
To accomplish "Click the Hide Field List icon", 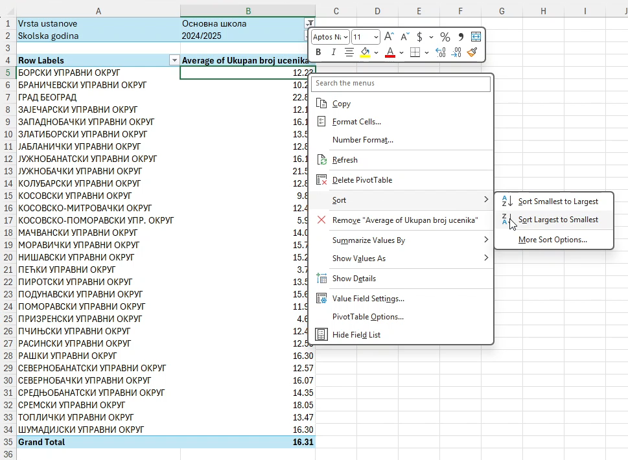I will pos(321,334).
